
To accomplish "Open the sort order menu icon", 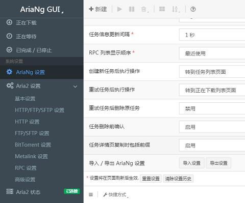I will pyautogui.click(x=175, y=9).
